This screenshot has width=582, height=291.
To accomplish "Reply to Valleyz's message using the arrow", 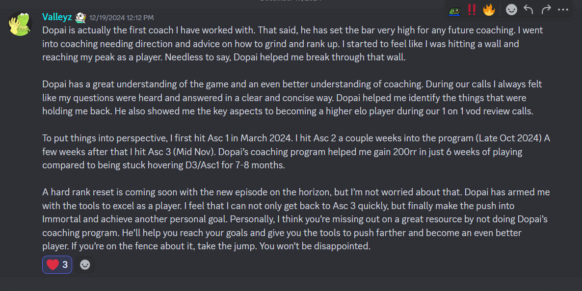I will click(529, 9).
